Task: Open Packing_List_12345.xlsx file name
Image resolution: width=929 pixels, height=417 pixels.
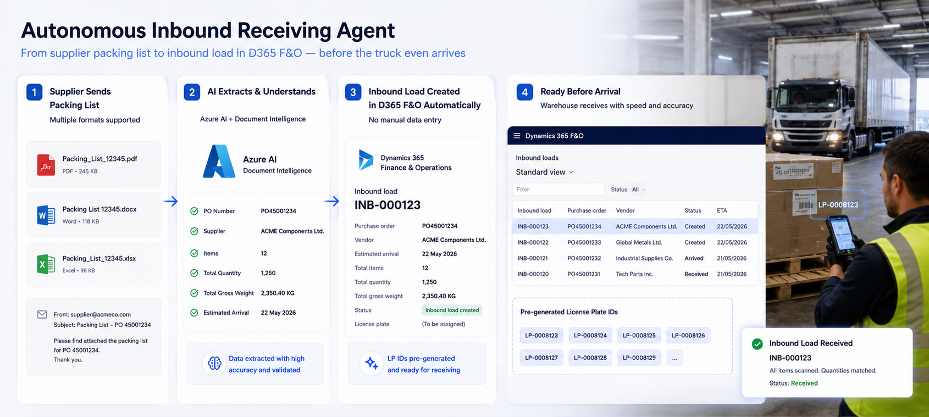Action: click(99, 258)
